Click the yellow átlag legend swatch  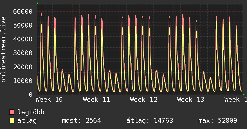coord(12,121)
